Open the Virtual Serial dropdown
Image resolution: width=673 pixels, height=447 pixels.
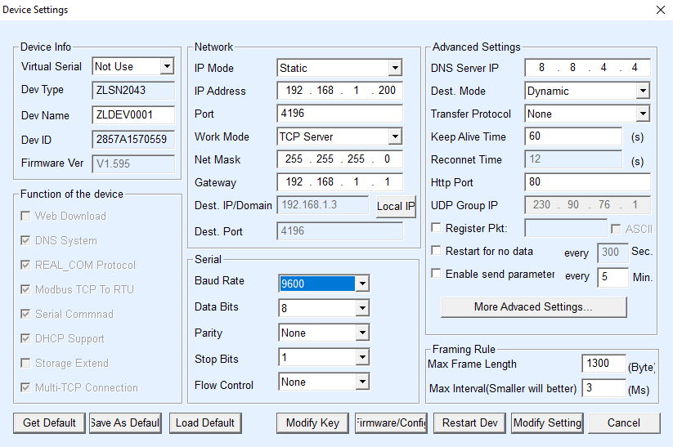coord(167,66)
